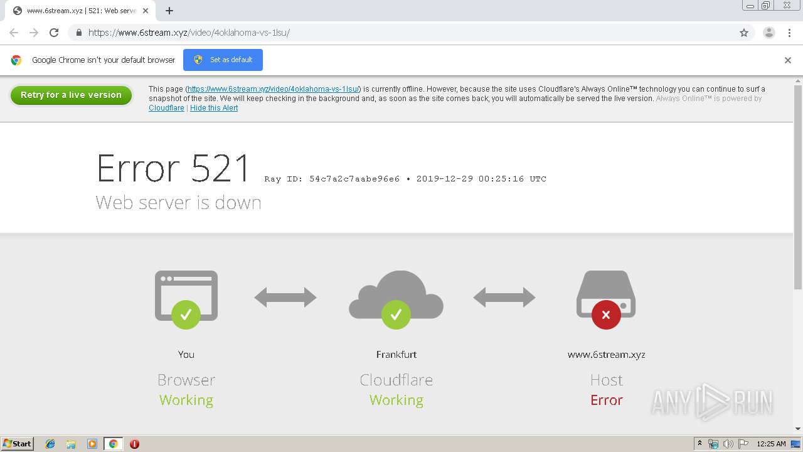The width and height of the screenshot is (803, 452).
Task: Click the network tray icon
Action: coord(713,444)
